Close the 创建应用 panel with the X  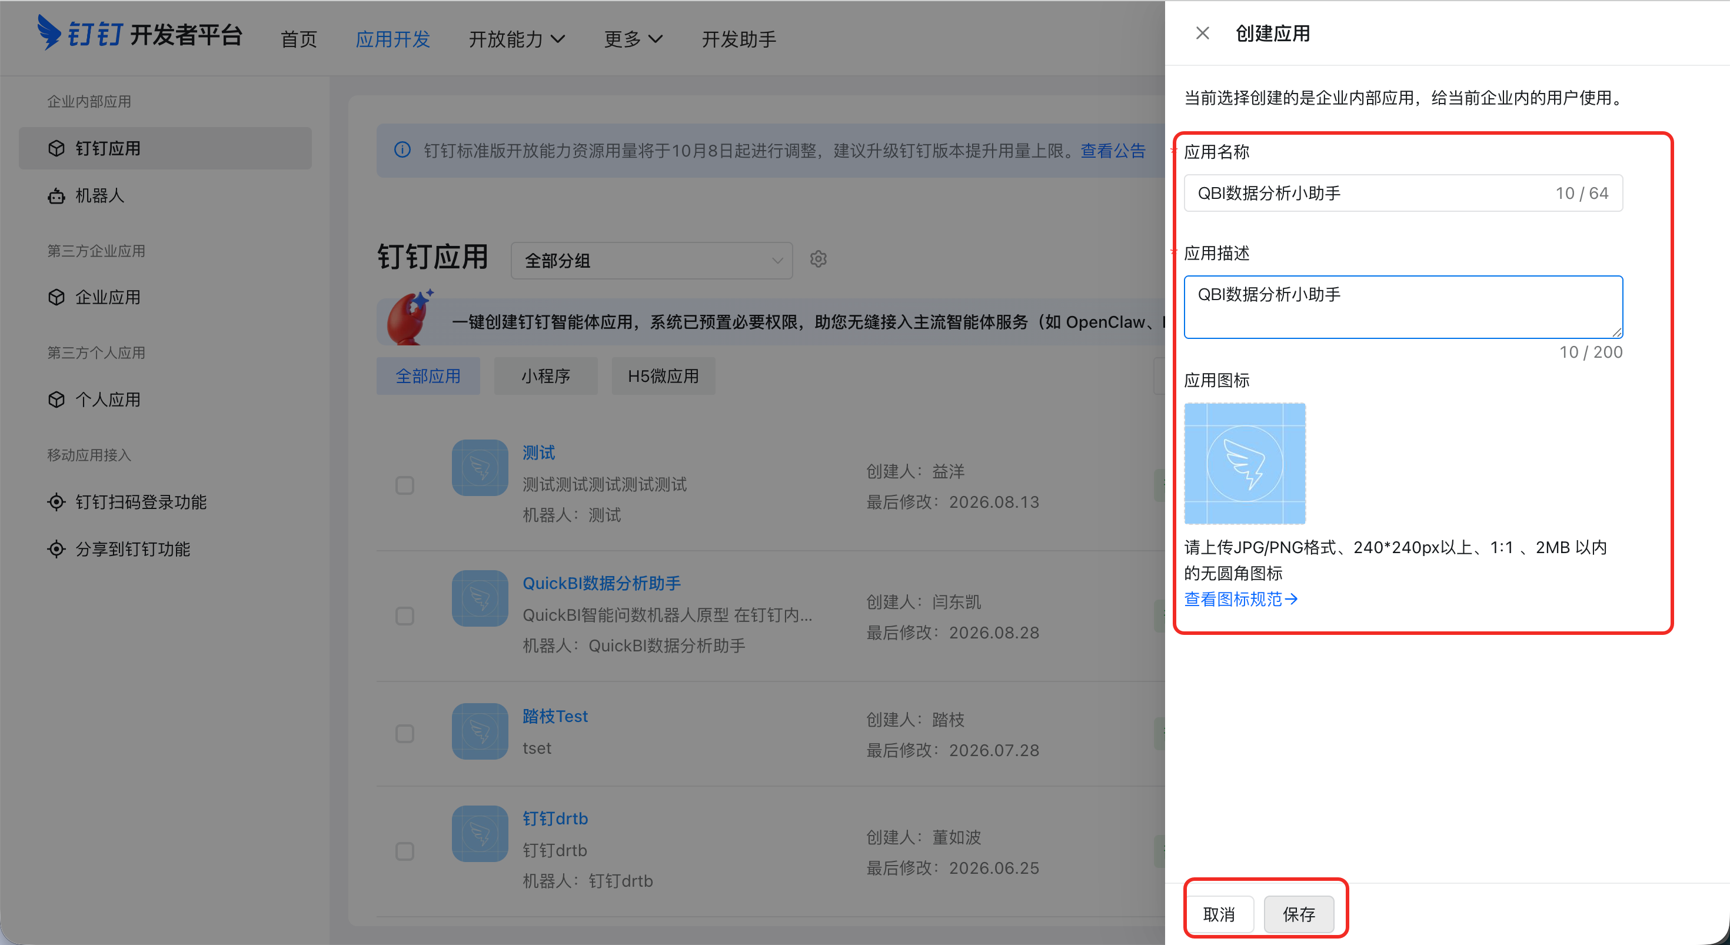[1202, 33]
